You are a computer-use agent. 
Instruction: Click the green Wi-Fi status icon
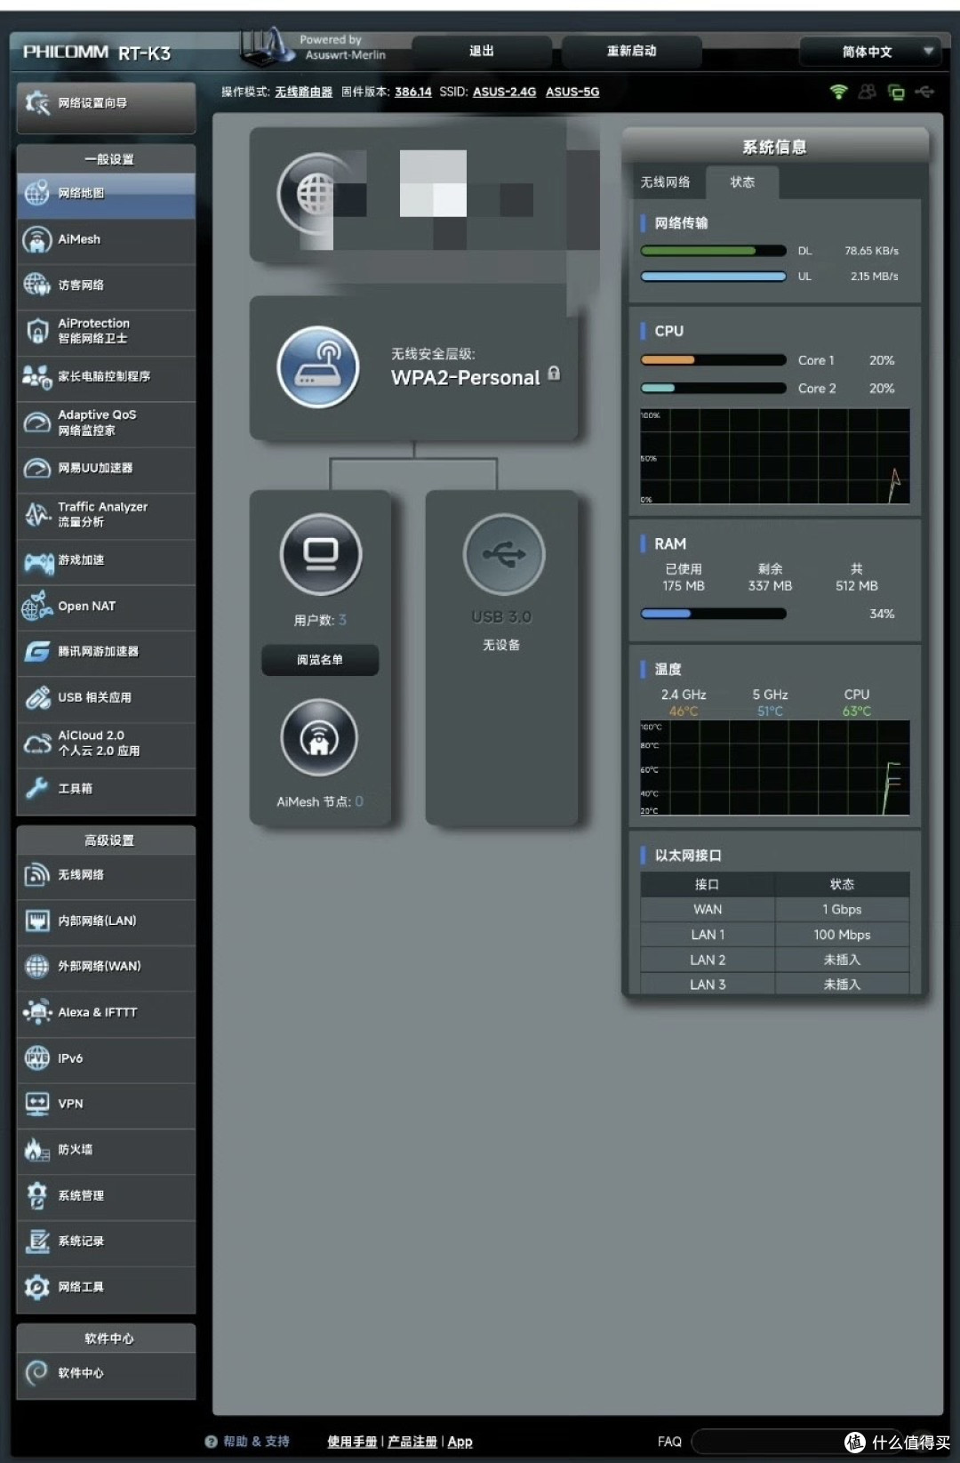coord(838,92)
